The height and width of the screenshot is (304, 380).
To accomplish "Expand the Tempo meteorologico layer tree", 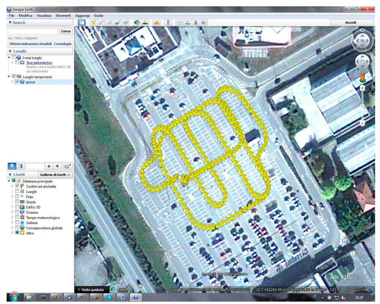I will click(12, 217).
